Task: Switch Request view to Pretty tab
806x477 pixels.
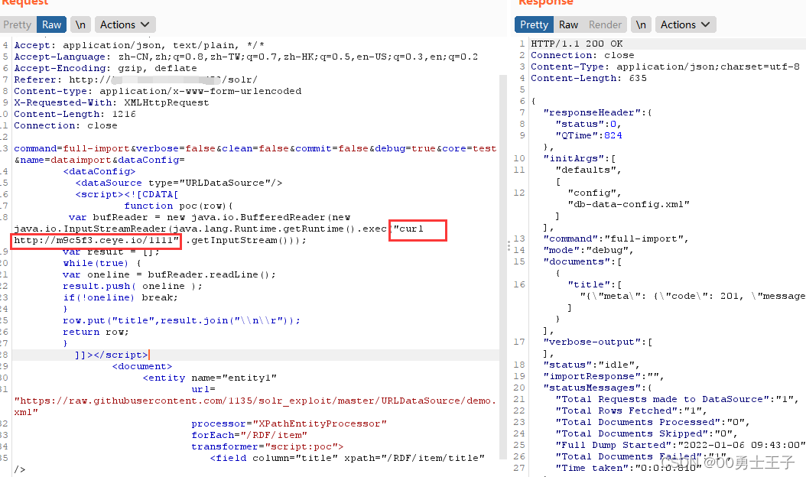Action: pyautogui.click(x=17, y=24)
